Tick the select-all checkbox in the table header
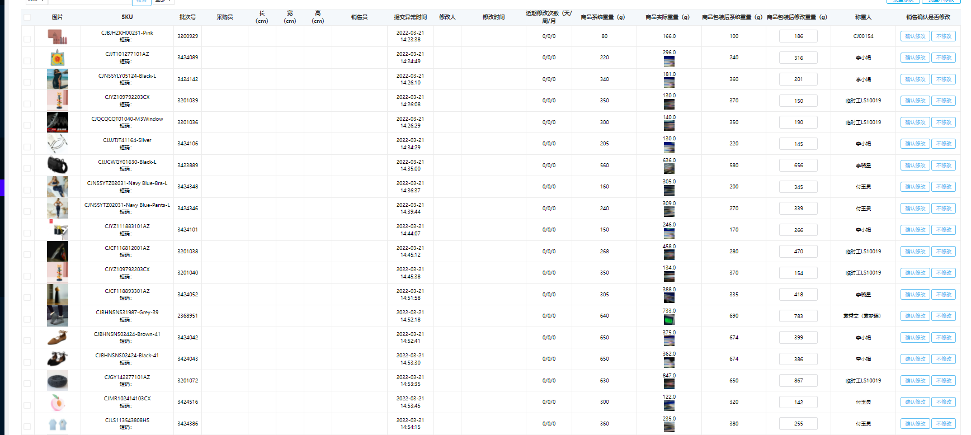 point(27,17)
